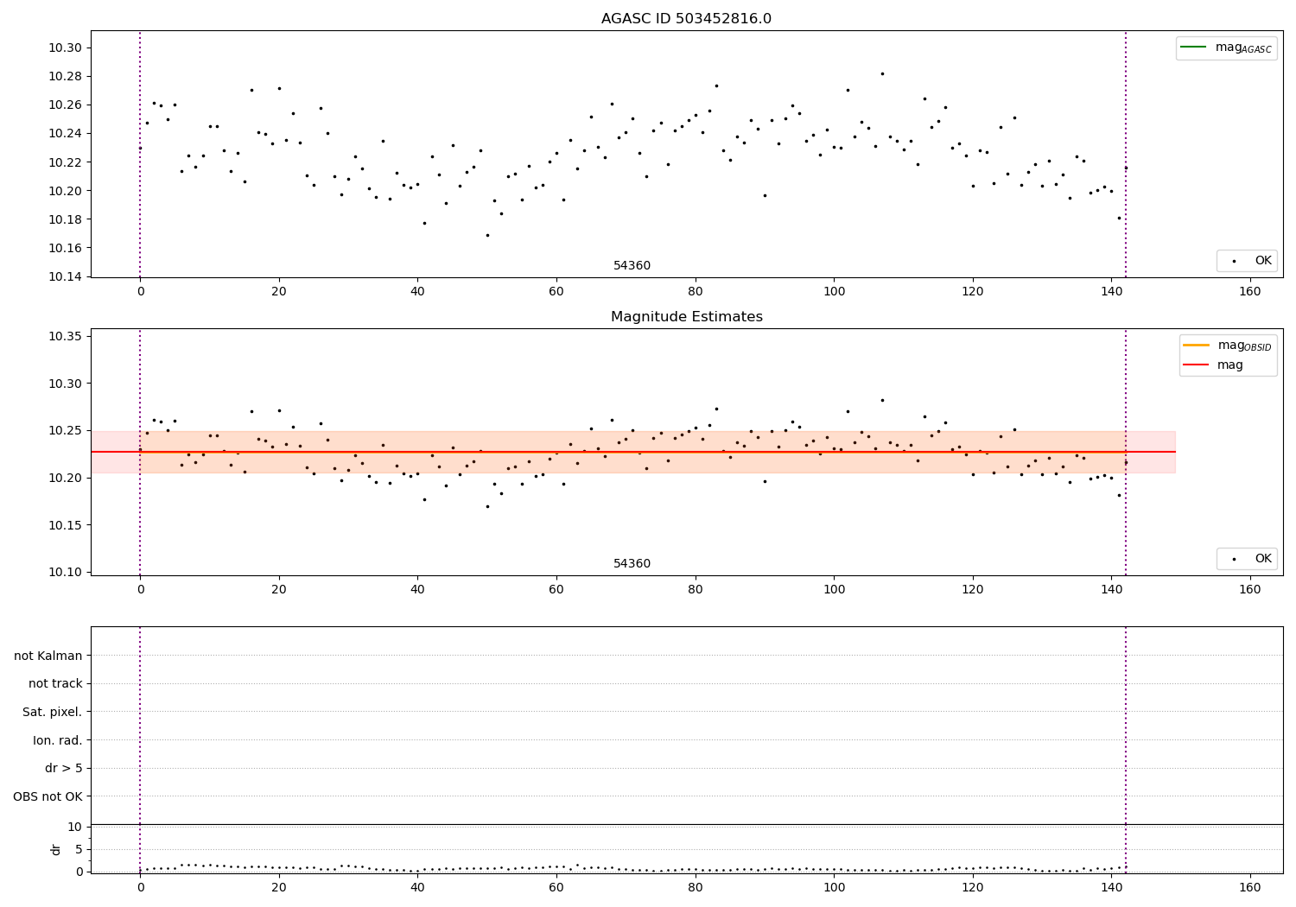Click the "not track" axis label

55,683
